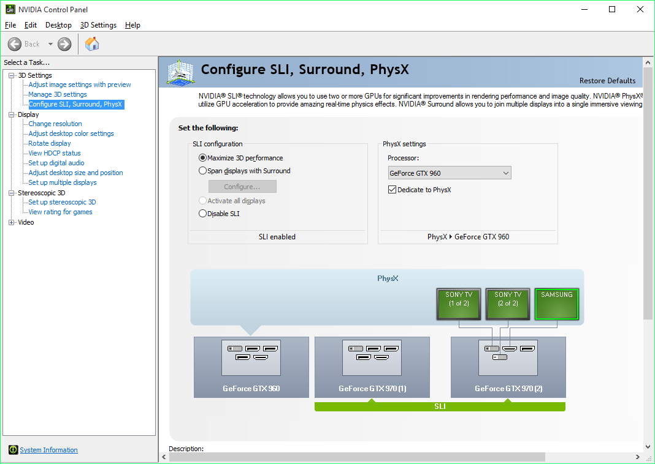Click the GeForce GTX 970 (2) connector panel
This screenshot has height=464, width=655.
(x=508, y=357)
